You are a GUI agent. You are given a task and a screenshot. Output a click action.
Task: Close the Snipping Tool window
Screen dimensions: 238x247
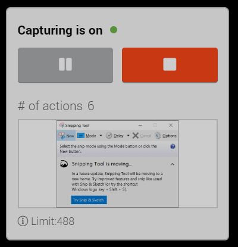click(171, 125)
